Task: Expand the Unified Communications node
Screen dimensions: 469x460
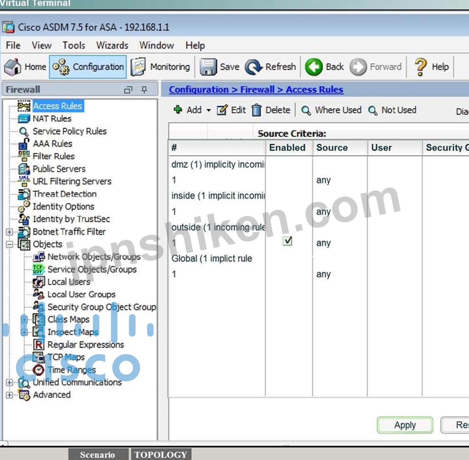Action: tap(9, 383)
